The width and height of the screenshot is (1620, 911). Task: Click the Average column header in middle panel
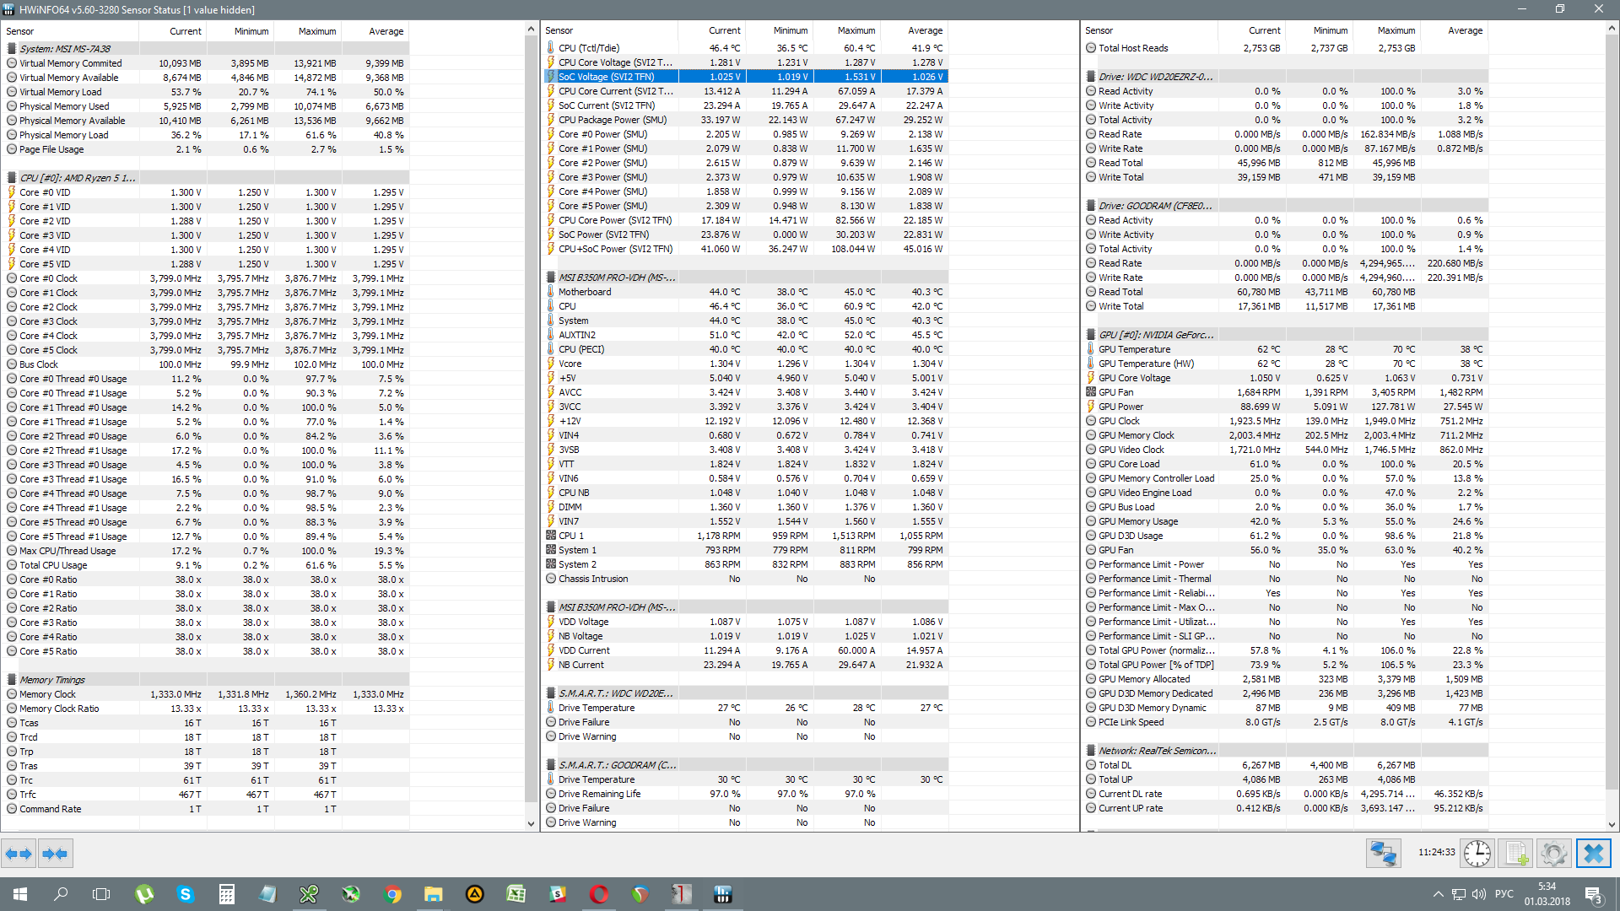click(x=925, y=30)
